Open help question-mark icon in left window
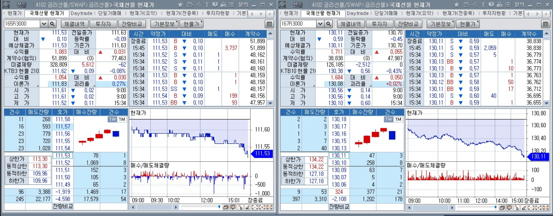 [215, 5]
